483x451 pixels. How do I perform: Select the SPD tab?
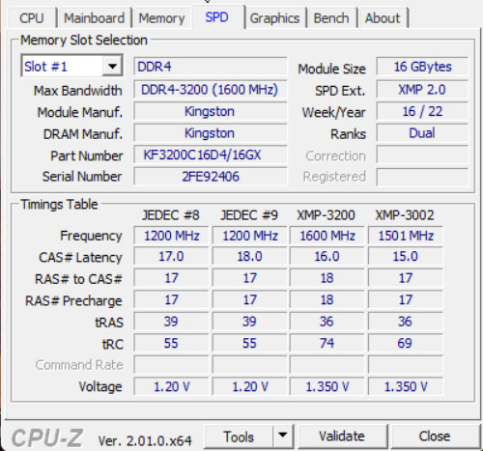click(217, 17)
